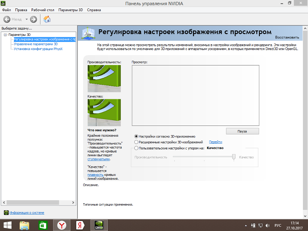Viewport: 308px width, 231px height.
Task: Open File Explorer from the taskbar
Action: click(x=24, y=225)
